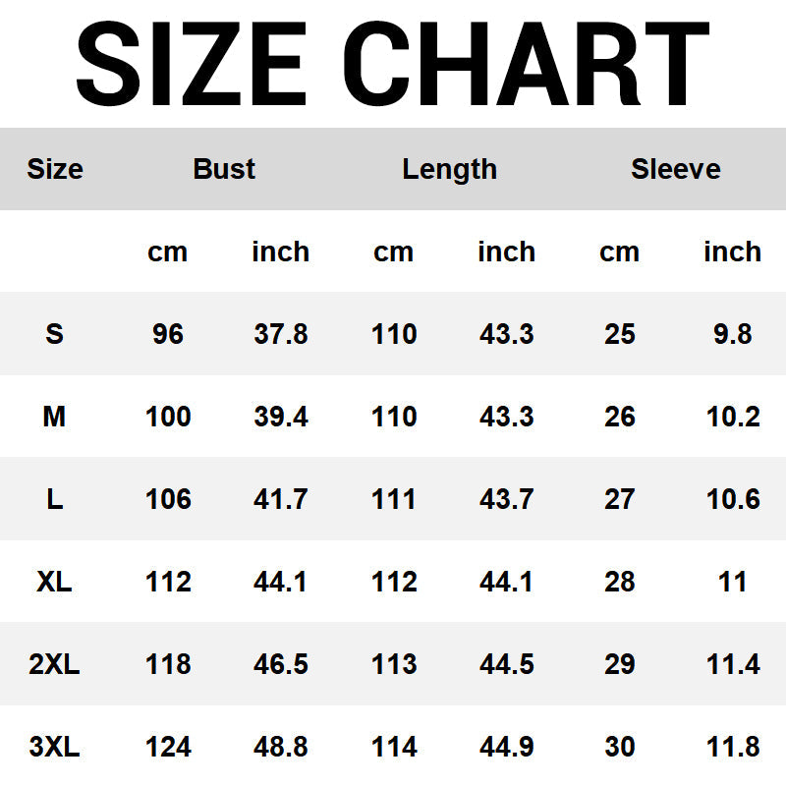Viewport: 786px width, 786px height.
Task: Click the Length column header
Action: point(449,169)
